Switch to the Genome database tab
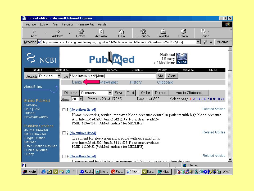Viewport: 254px width, 191px height. coord(112,70)
